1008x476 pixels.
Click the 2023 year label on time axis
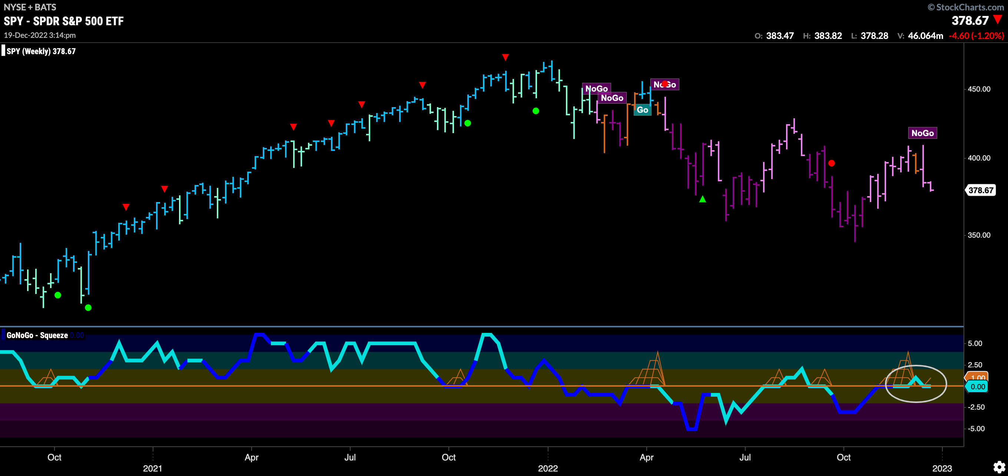click(942, 469)
